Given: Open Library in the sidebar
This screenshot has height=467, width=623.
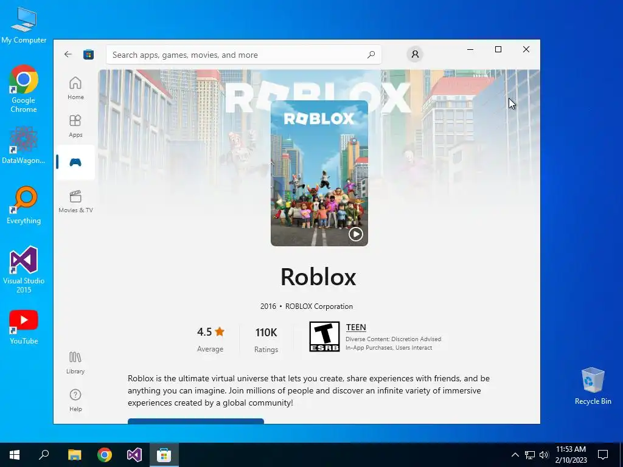Looking at the screenshot, I should tap(75, 362).
